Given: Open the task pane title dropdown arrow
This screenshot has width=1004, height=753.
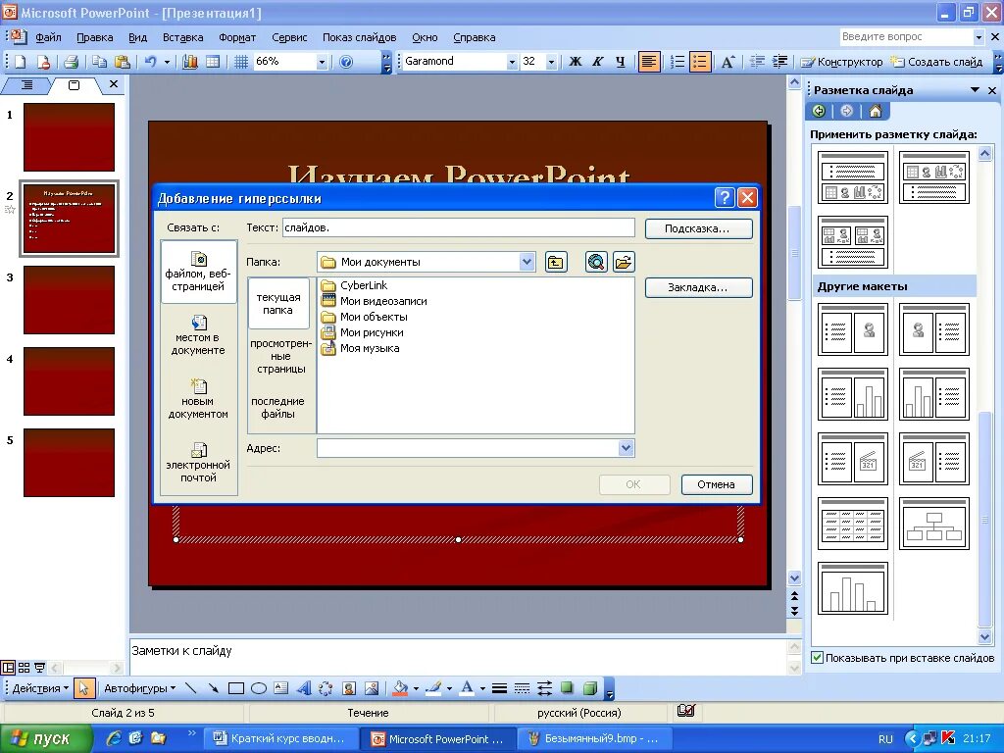Looking at the screenshot, I should tap(976, 90).
